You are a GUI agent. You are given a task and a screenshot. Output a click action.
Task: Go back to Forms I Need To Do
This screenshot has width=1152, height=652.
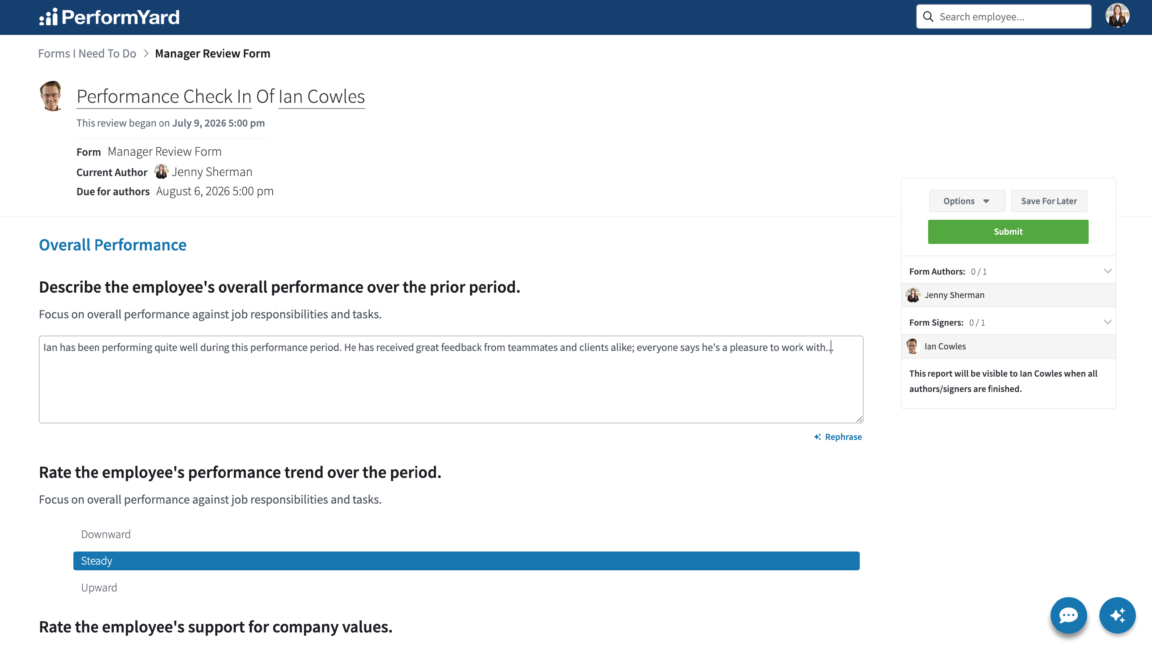click(x=87, y=53)
